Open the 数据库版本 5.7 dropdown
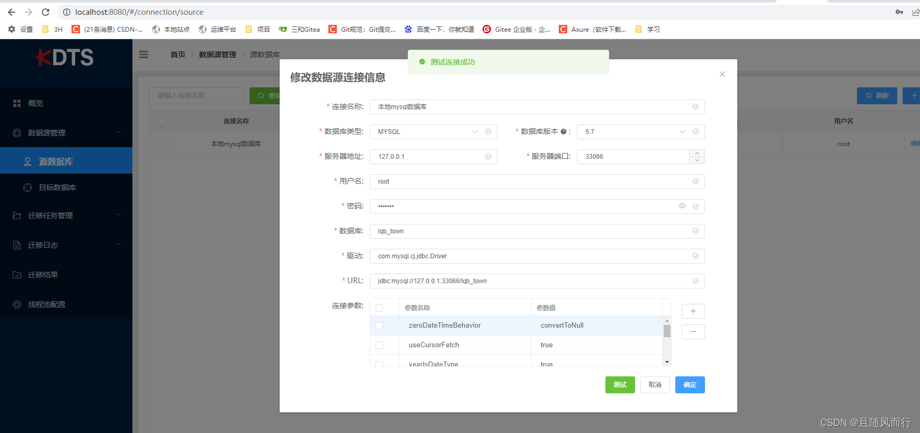This screenshot has width=920, height=433. (x=641, y=132)
